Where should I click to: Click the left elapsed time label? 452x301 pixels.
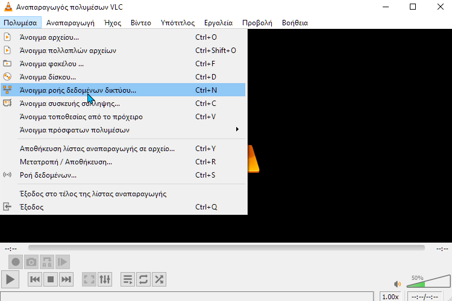pos(11,249)
